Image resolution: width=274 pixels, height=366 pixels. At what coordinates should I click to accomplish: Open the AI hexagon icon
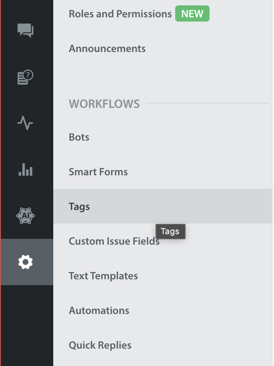tap(25, 216)
